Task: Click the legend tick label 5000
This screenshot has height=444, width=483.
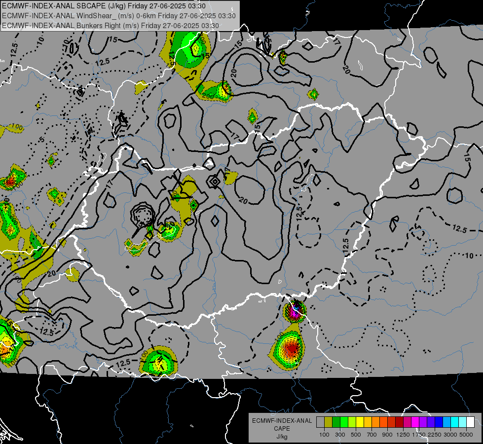Action: click(x=466, y=435)
